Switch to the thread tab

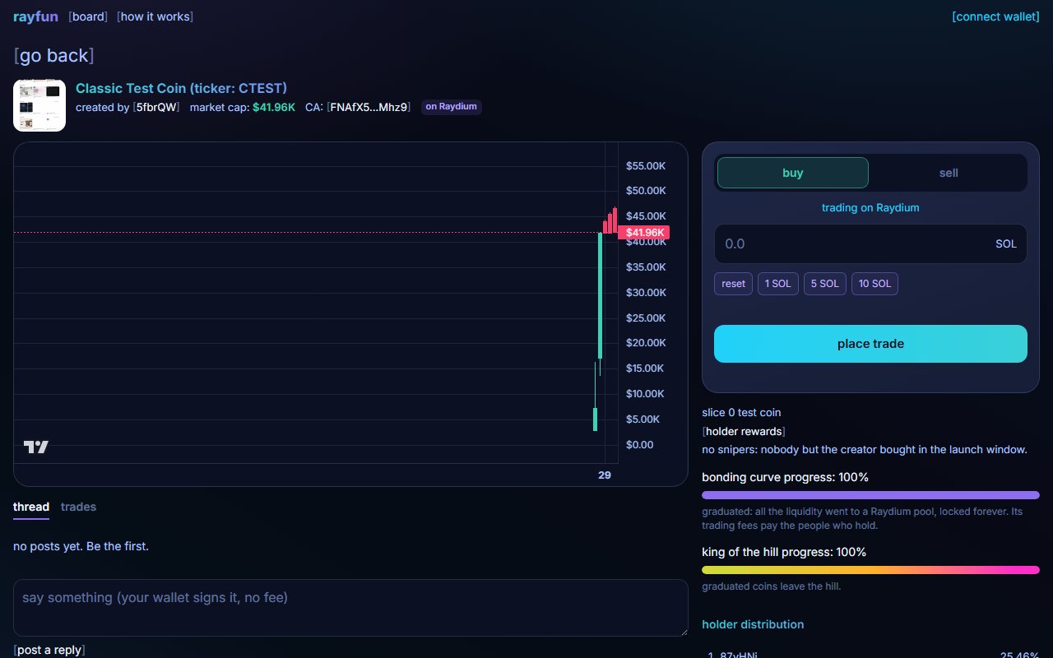(x=31, y=507)
